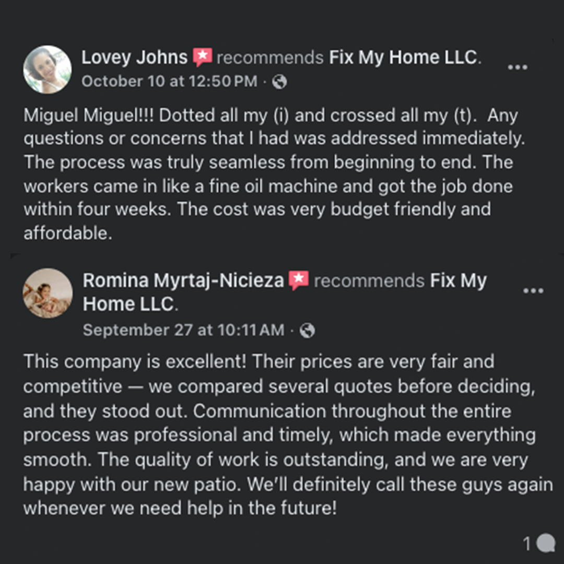Open the September 27 at 10:11 AM timestamp

(x=183, y=331)
